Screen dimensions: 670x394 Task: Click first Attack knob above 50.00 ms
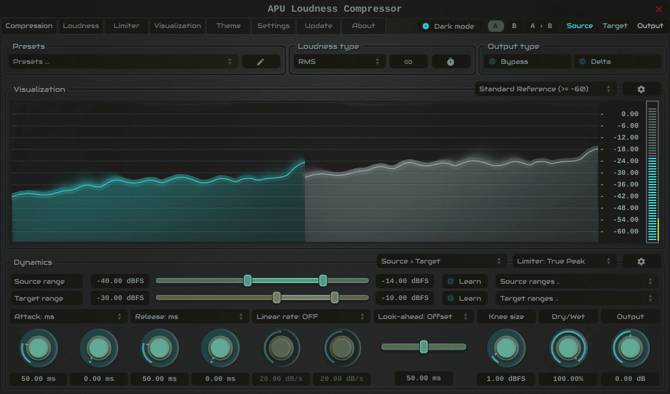(x=39, y=348)
